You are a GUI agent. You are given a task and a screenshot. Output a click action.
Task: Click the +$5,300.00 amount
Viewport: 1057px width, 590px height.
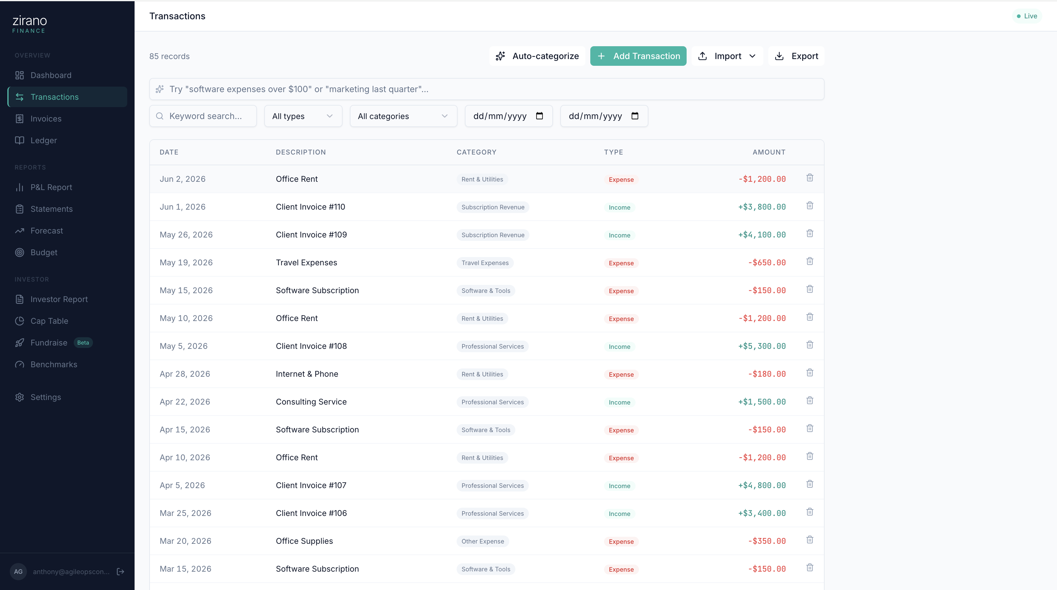(762, 346)
